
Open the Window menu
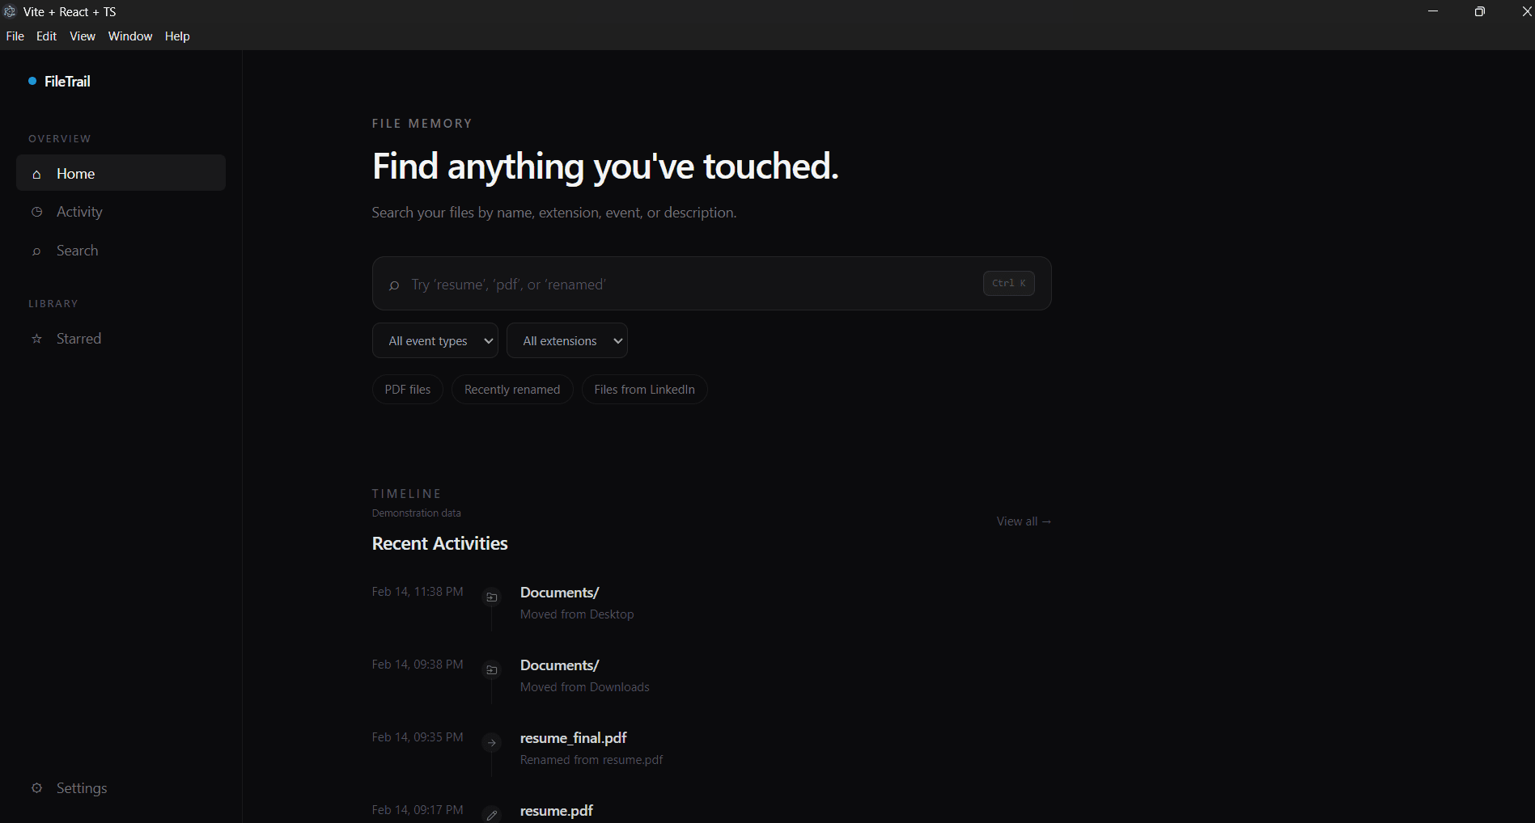pyautogui.click(x=130, y=36)
